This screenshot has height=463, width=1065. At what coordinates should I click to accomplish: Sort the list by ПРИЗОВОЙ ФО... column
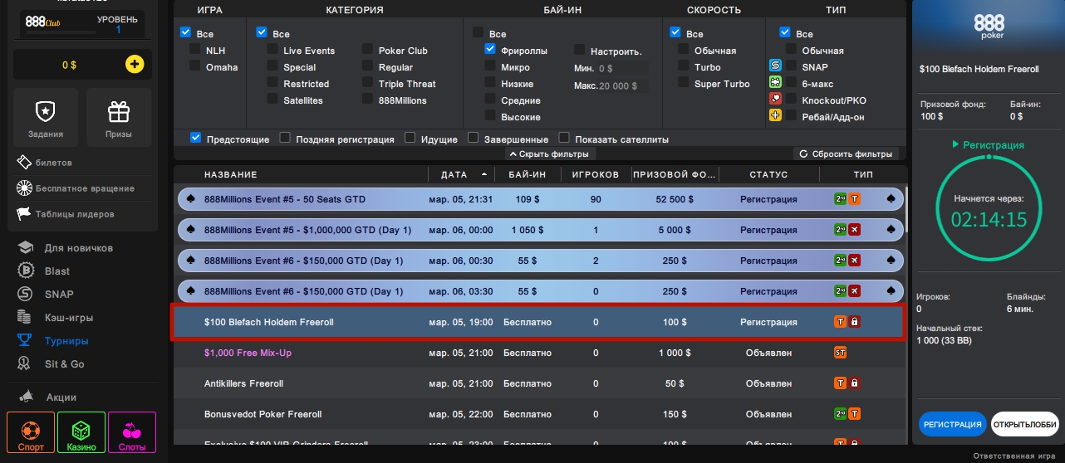(x=675, y=175)
